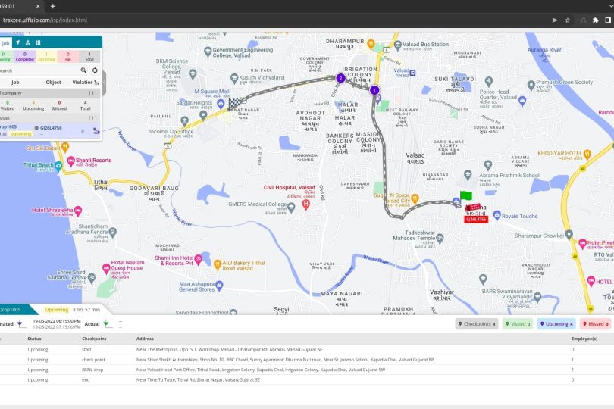Toggle the Checkpoints 4 filter

[x=477, y=324]
